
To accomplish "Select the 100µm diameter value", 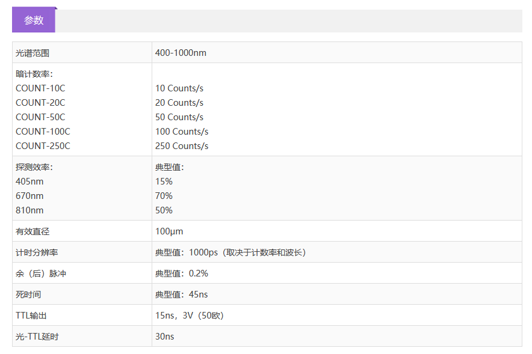I will (169, 231).
